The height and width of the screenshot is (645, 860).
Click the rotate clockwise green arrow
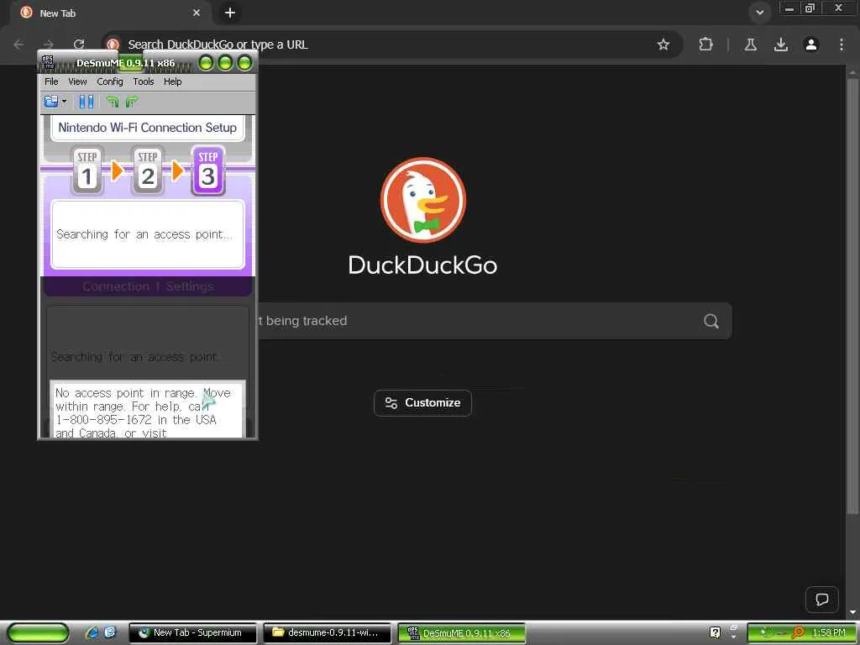[132, 102]
